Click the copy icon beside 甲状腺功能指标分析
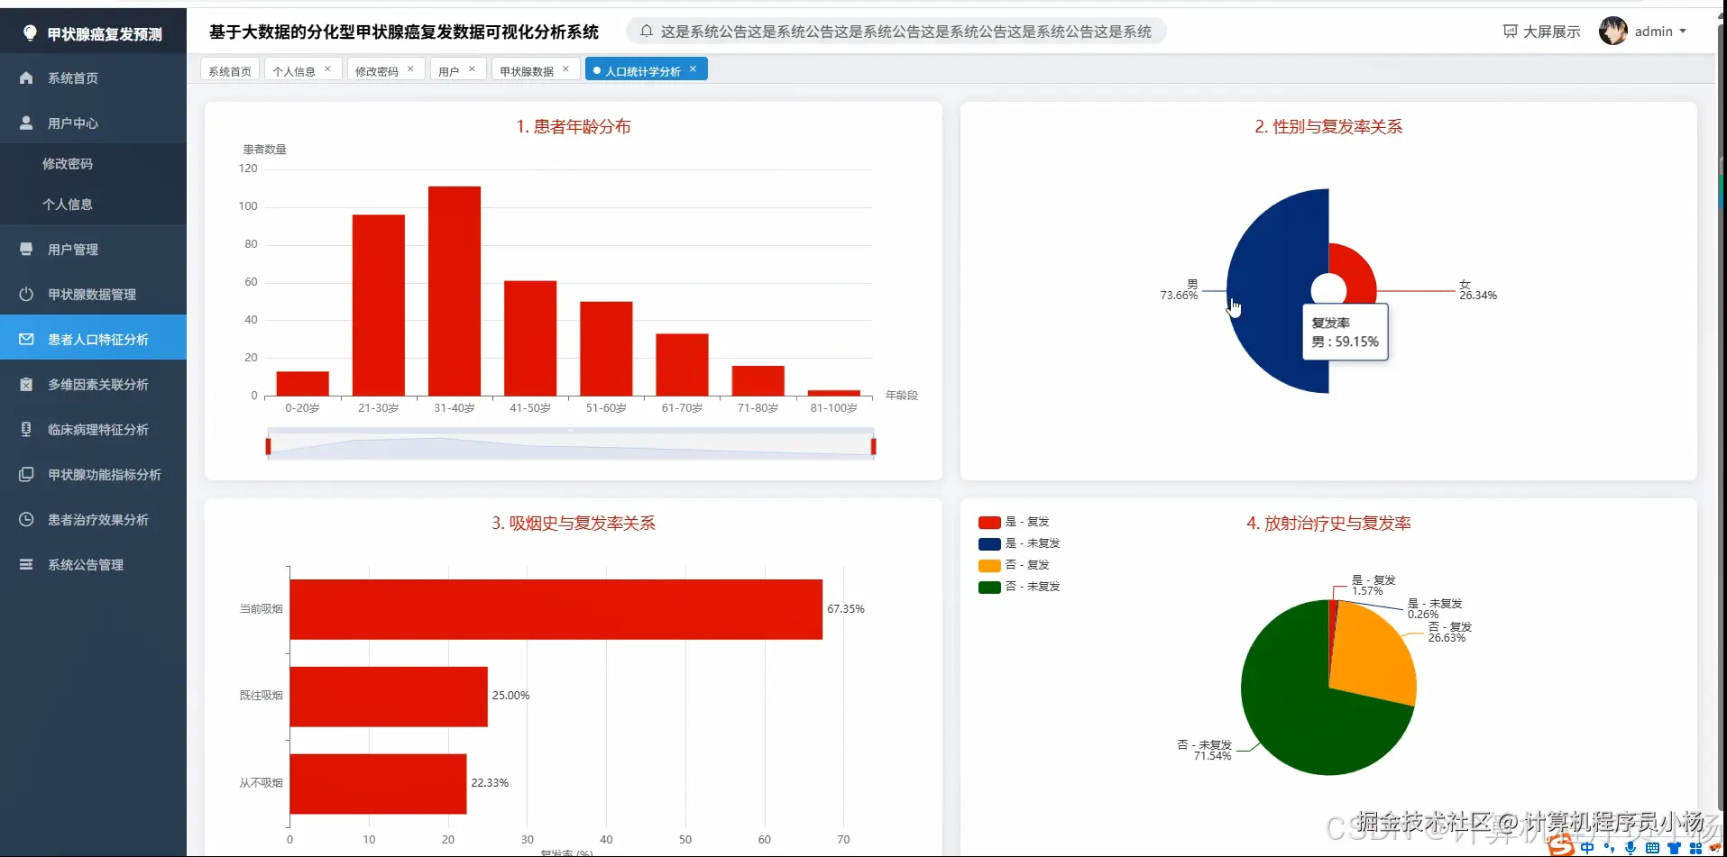Image resolution: width=1727 pixels, height=857 pixels. coord(26,475)
